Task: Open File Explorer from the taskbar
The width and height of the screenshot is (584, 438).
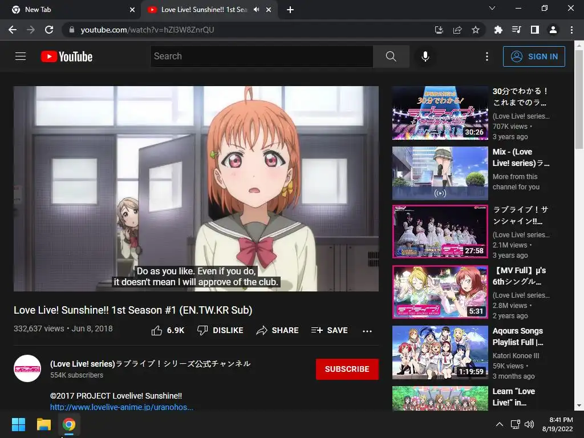Action: [43, 424]
